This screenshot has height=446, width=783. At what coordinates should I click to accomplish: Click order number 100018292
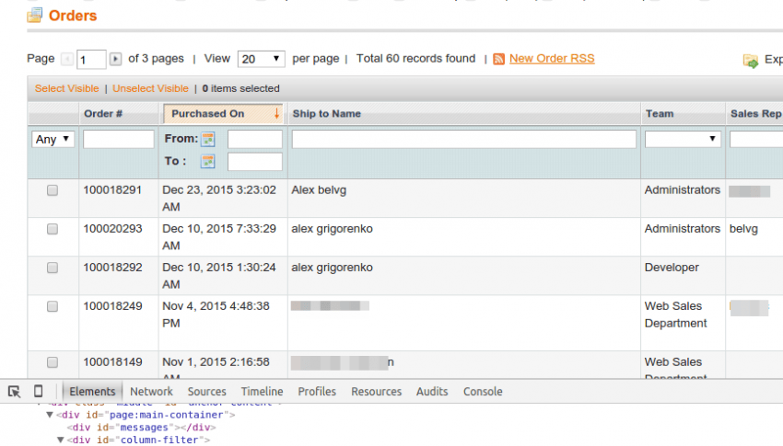pos(112,268)
